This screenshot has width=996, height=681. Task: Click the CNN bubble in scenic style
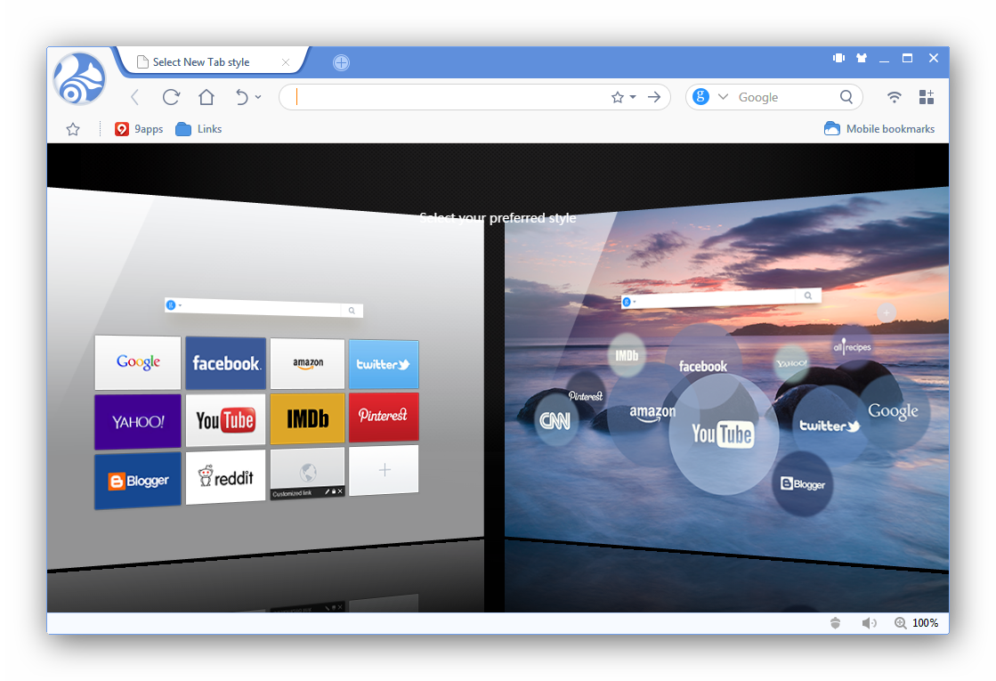(x=555, y=420)
